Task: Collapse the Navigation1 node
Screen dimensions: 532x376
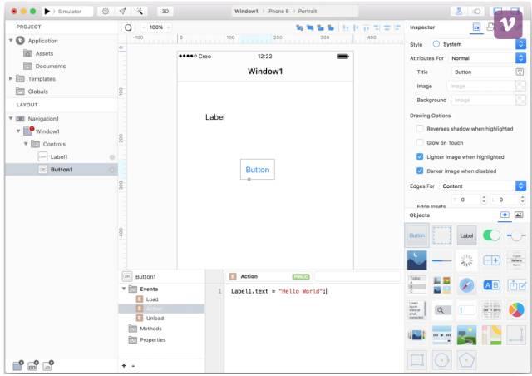Action: tap(11, 119)
